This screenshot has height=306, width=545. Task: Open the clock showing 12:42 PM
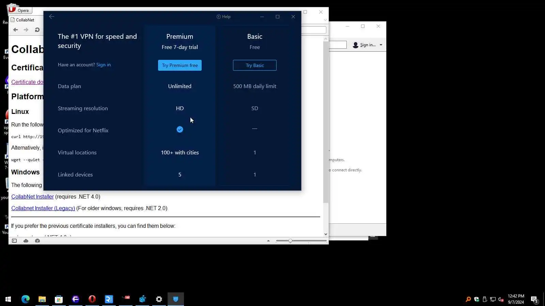click(516, 299)
